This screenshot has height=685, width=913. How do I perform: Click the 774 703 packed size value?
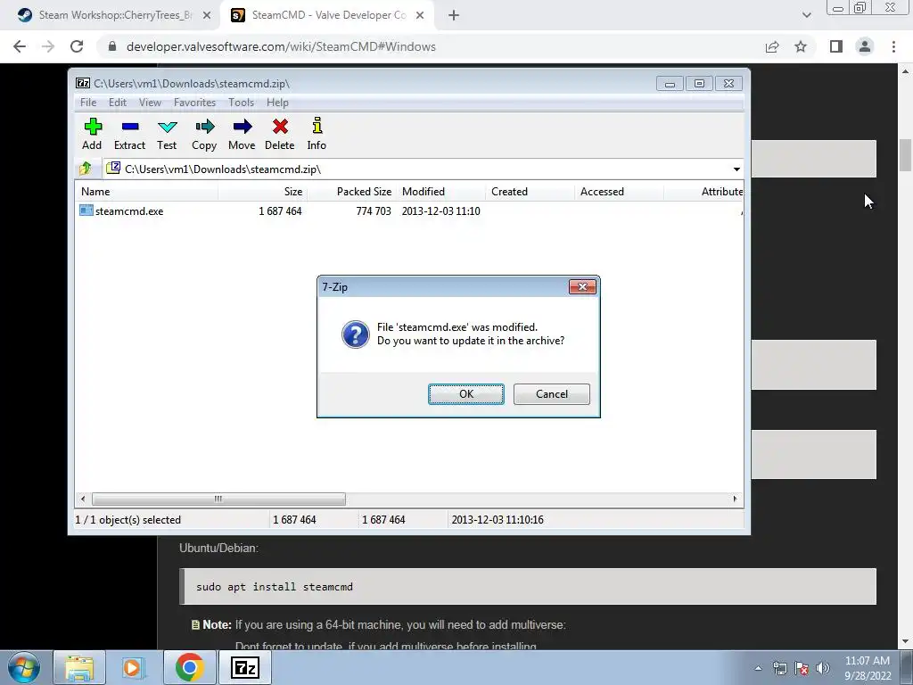point(374,211)
